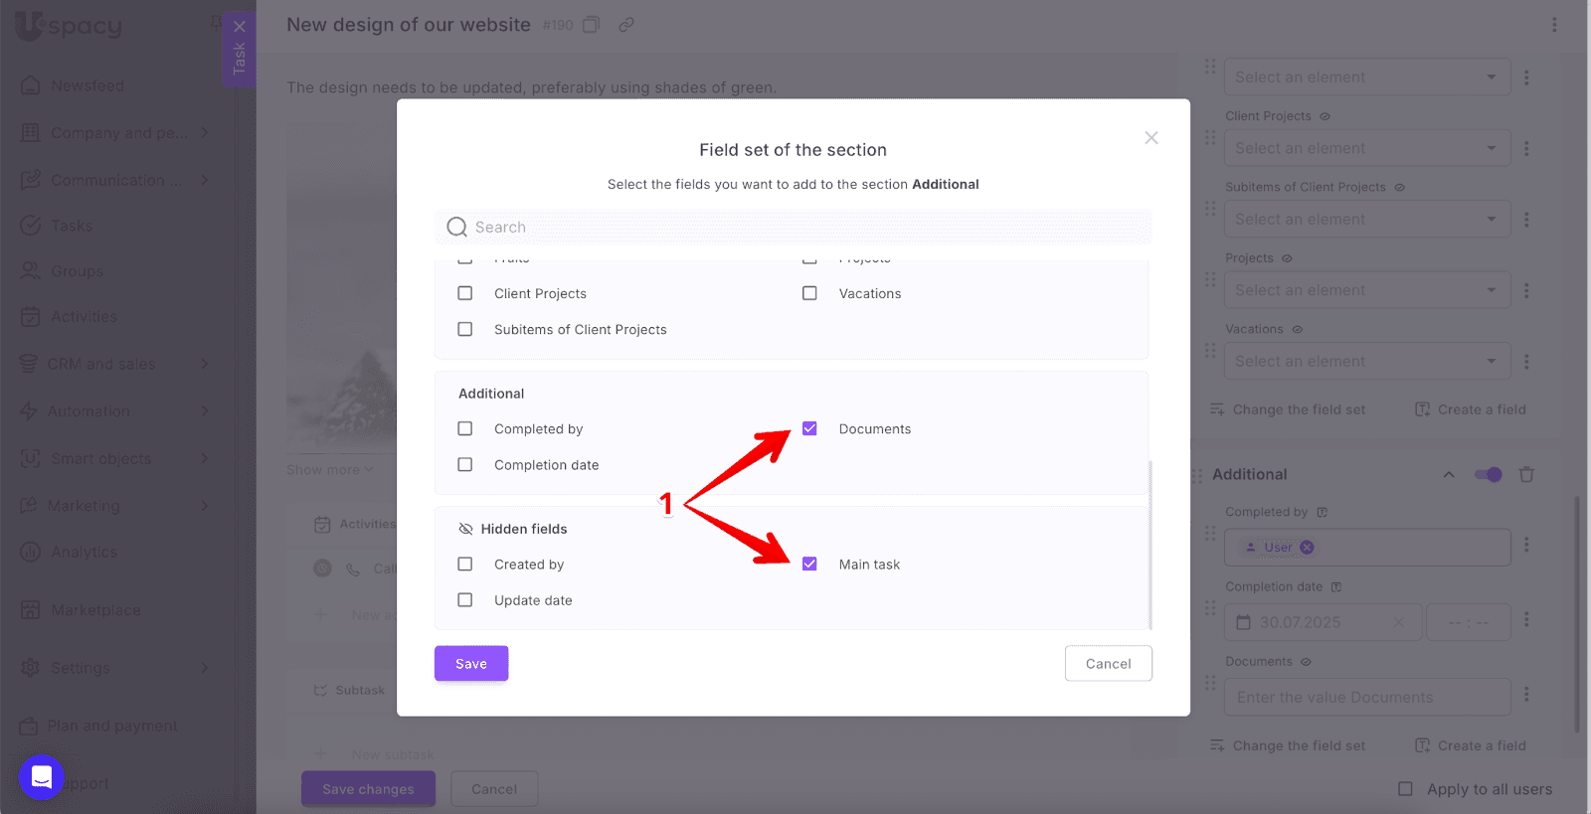Image resolution: width=1591 pixels, height=814 pixels.
Task: Close the Task side tab X icon
Action: pos(240,27)
